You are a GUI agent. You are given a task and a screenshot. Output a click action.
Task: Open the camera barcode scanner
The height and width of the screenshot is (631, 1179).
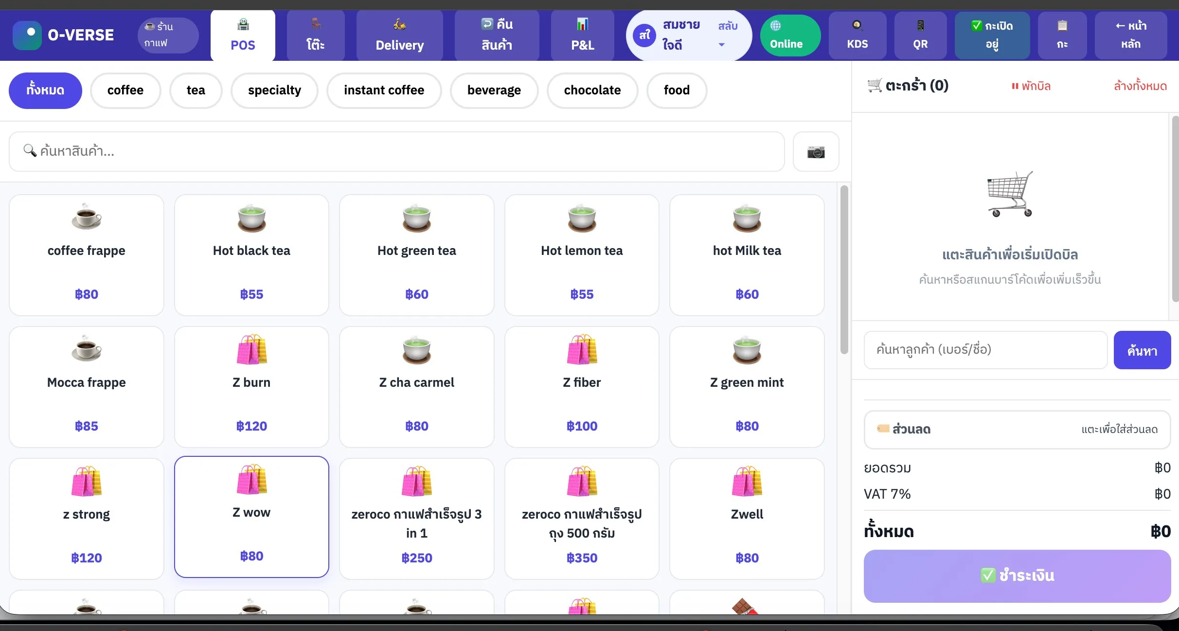[x=816, y=152]
